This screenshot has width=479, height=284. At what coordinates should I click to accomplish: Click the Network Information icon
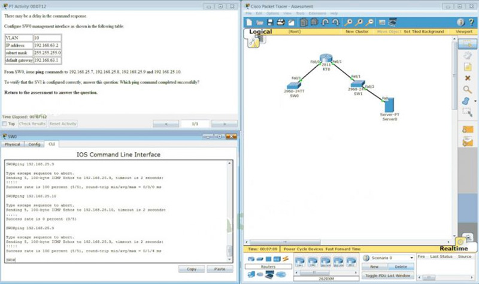coord(460,22)
